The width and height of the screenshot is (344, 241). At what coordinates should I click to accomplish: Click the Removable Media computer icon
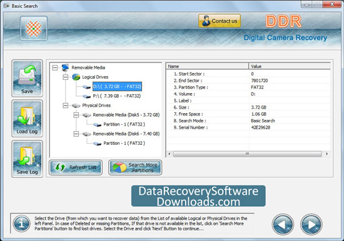66,67
